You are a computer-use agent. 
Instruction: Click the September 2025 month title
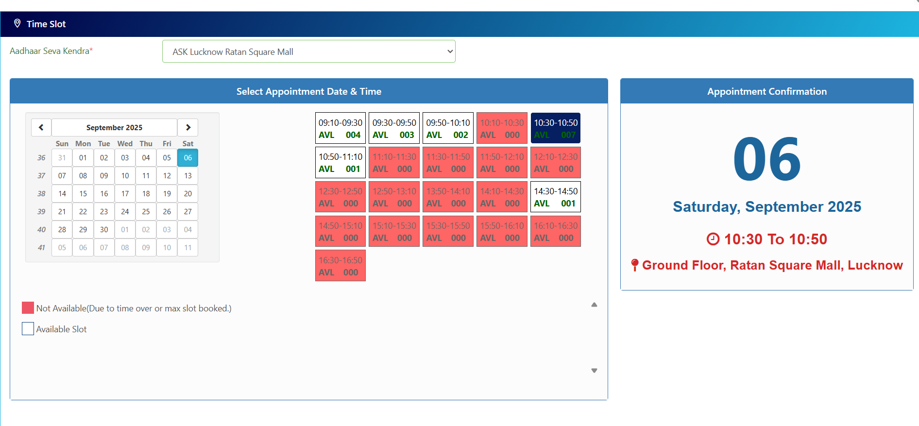click(115, 127)
